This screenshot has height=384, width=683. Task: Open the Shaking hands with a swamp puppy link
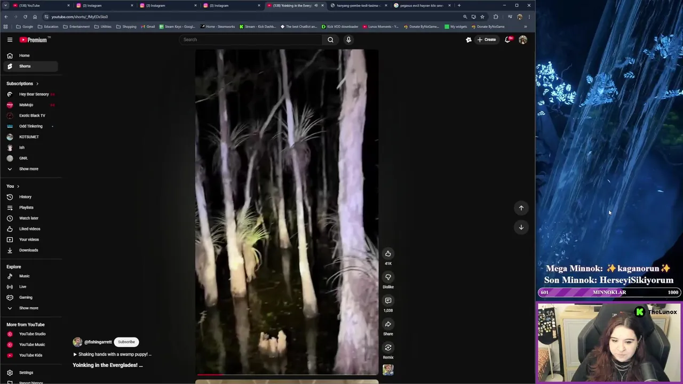tap(113, 354)
